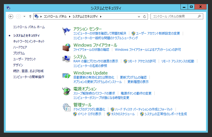Expand the address bar history dropdown
This screenshot has width=212, height=137.
[x=139, y=16]
